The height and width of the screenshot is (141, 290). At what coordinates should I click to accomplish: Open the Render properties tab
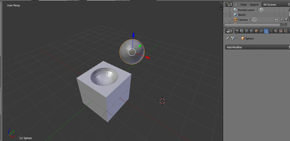(x=237, y=31)
